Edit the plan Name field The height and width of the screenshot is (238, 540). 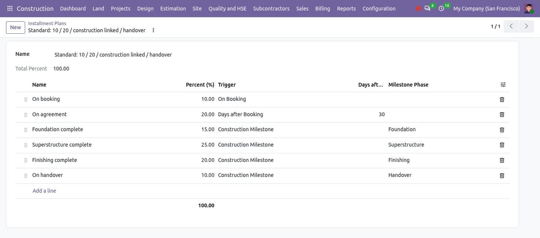[x=282, y=54]
